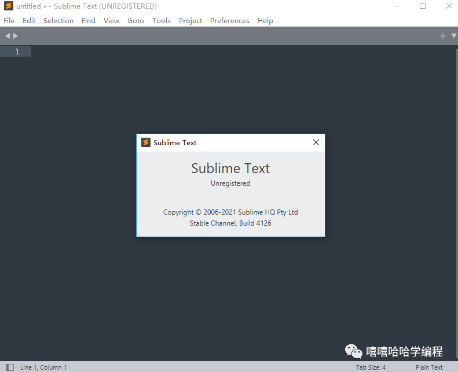Open the Preferences menu
Viewport: 458px width, 372px height.
pyautogui.click(x=230, y=21)
